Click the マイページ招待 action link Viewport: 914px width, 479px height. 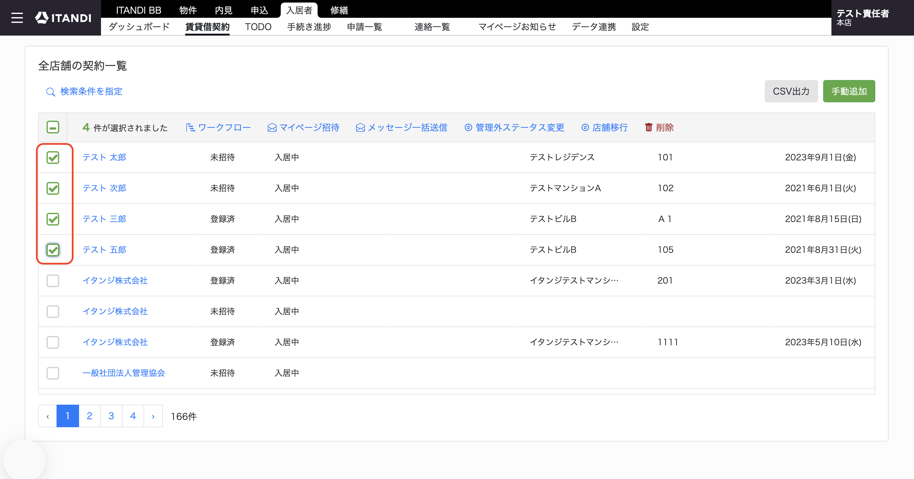click(309, 127)
